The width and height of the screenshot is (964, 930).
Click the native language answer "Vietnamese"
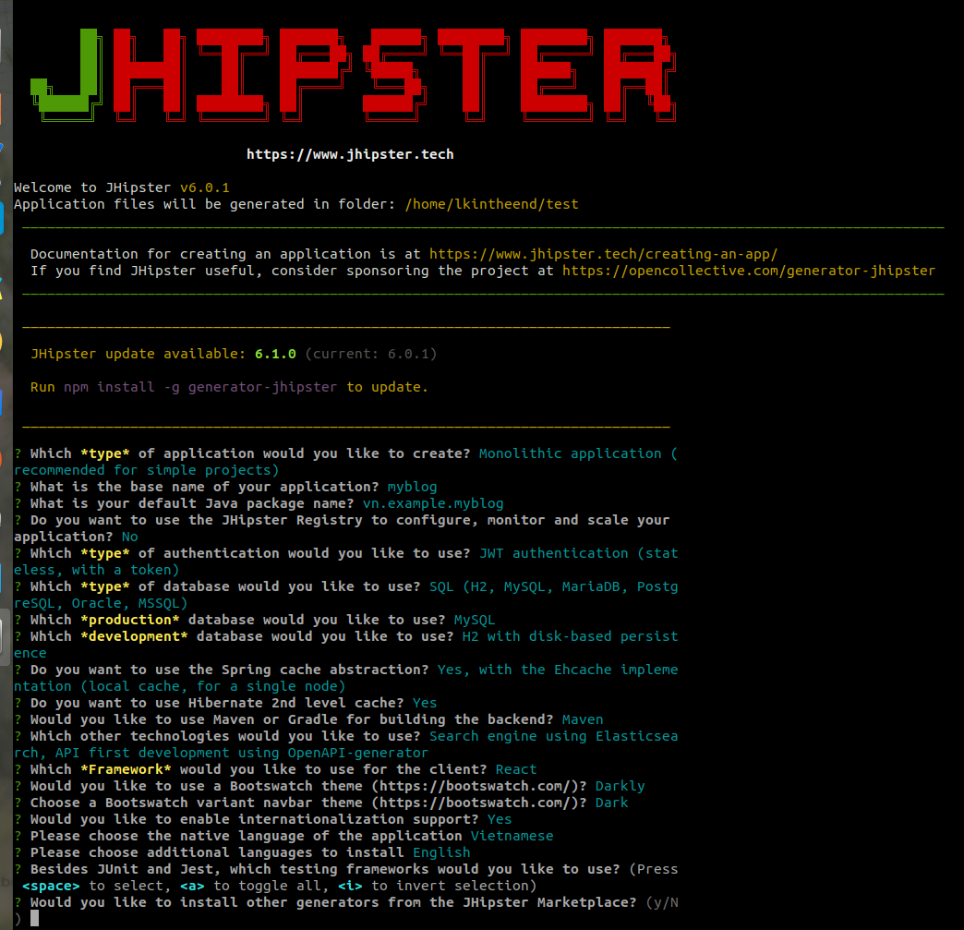(512, 835)
